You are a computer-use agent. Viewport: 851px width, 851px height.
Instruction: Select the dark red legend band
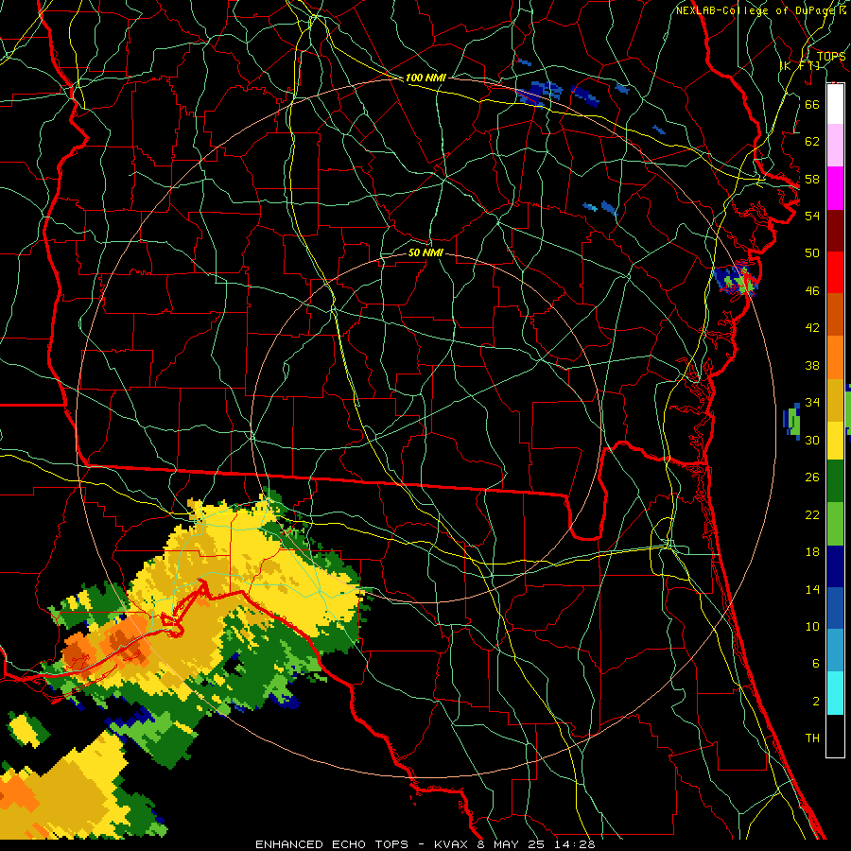click(x=835, y=230)
